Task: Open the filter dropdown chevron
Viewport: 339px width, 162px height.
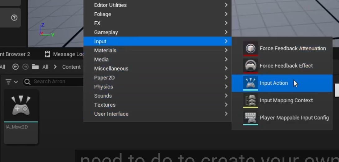Action: coord(16,82)
